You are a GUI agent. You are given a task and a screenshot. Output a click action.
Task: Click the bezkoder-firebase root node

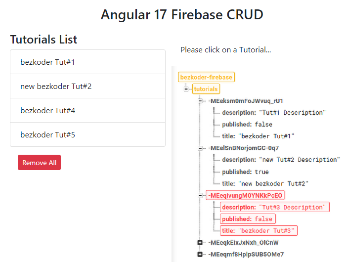(x=206, y=77)
